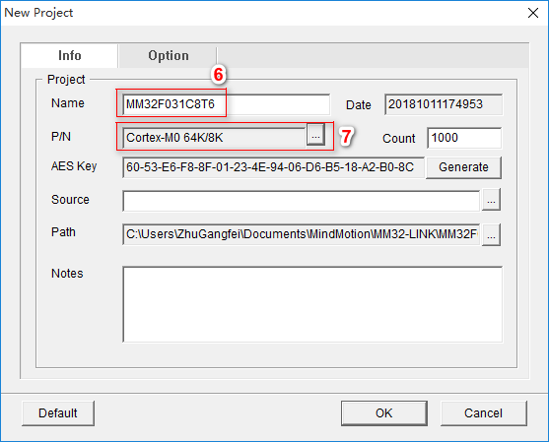Viewport: 549px width, 442px height.
Task: Focus the project Name field
Action: click(x=226, y=104)
